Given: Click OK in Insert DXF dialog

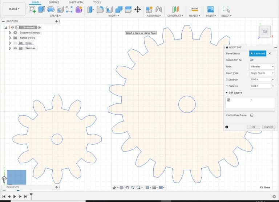Looking at the screenshot, I should pos(253,127).
